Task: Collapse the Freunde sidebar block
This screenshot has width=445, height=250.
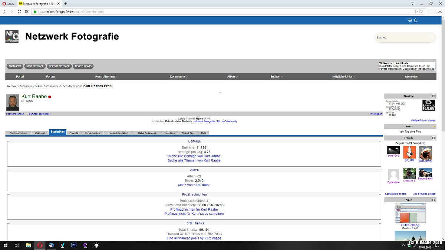Action: click(434, 138)
